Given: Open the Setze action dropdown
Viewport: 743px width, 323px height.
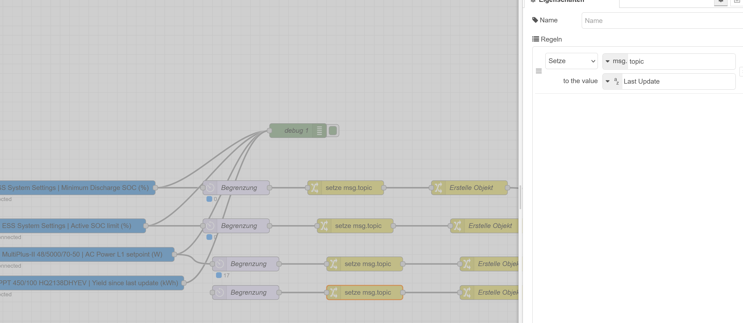Looking at the screenshot, I should pos(571,61).
